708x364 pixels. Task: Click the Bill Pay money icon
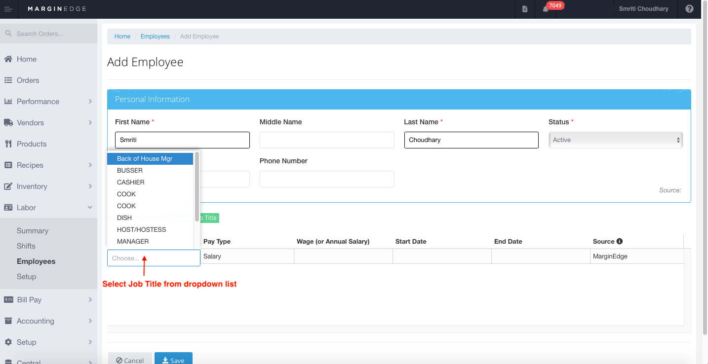tap(8, 300)
